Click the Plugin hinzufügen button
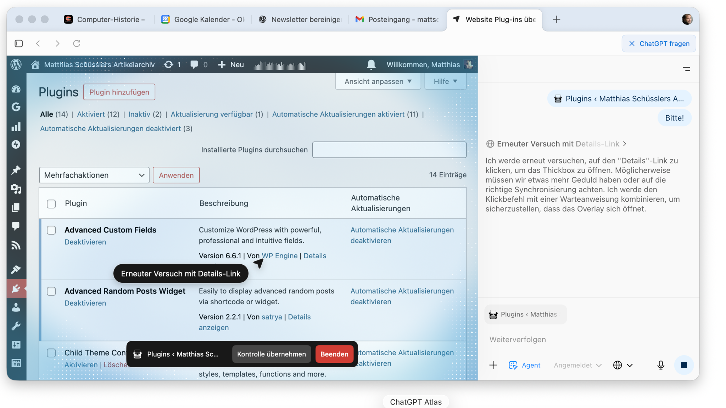 click(x=119, y=92)
